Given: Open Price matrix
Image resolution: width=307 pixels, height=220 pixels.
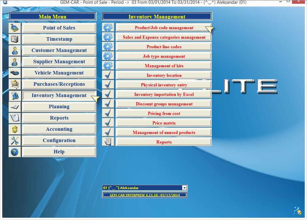Looking at the screenshot, I should pos(164,123).
